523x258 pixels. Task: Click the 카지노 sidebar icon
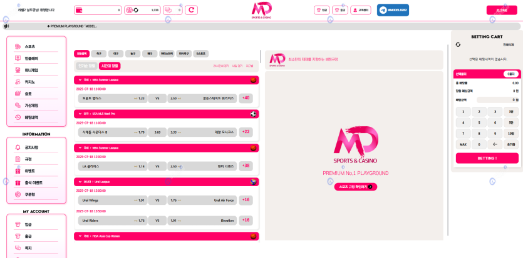tap(18, 82)
